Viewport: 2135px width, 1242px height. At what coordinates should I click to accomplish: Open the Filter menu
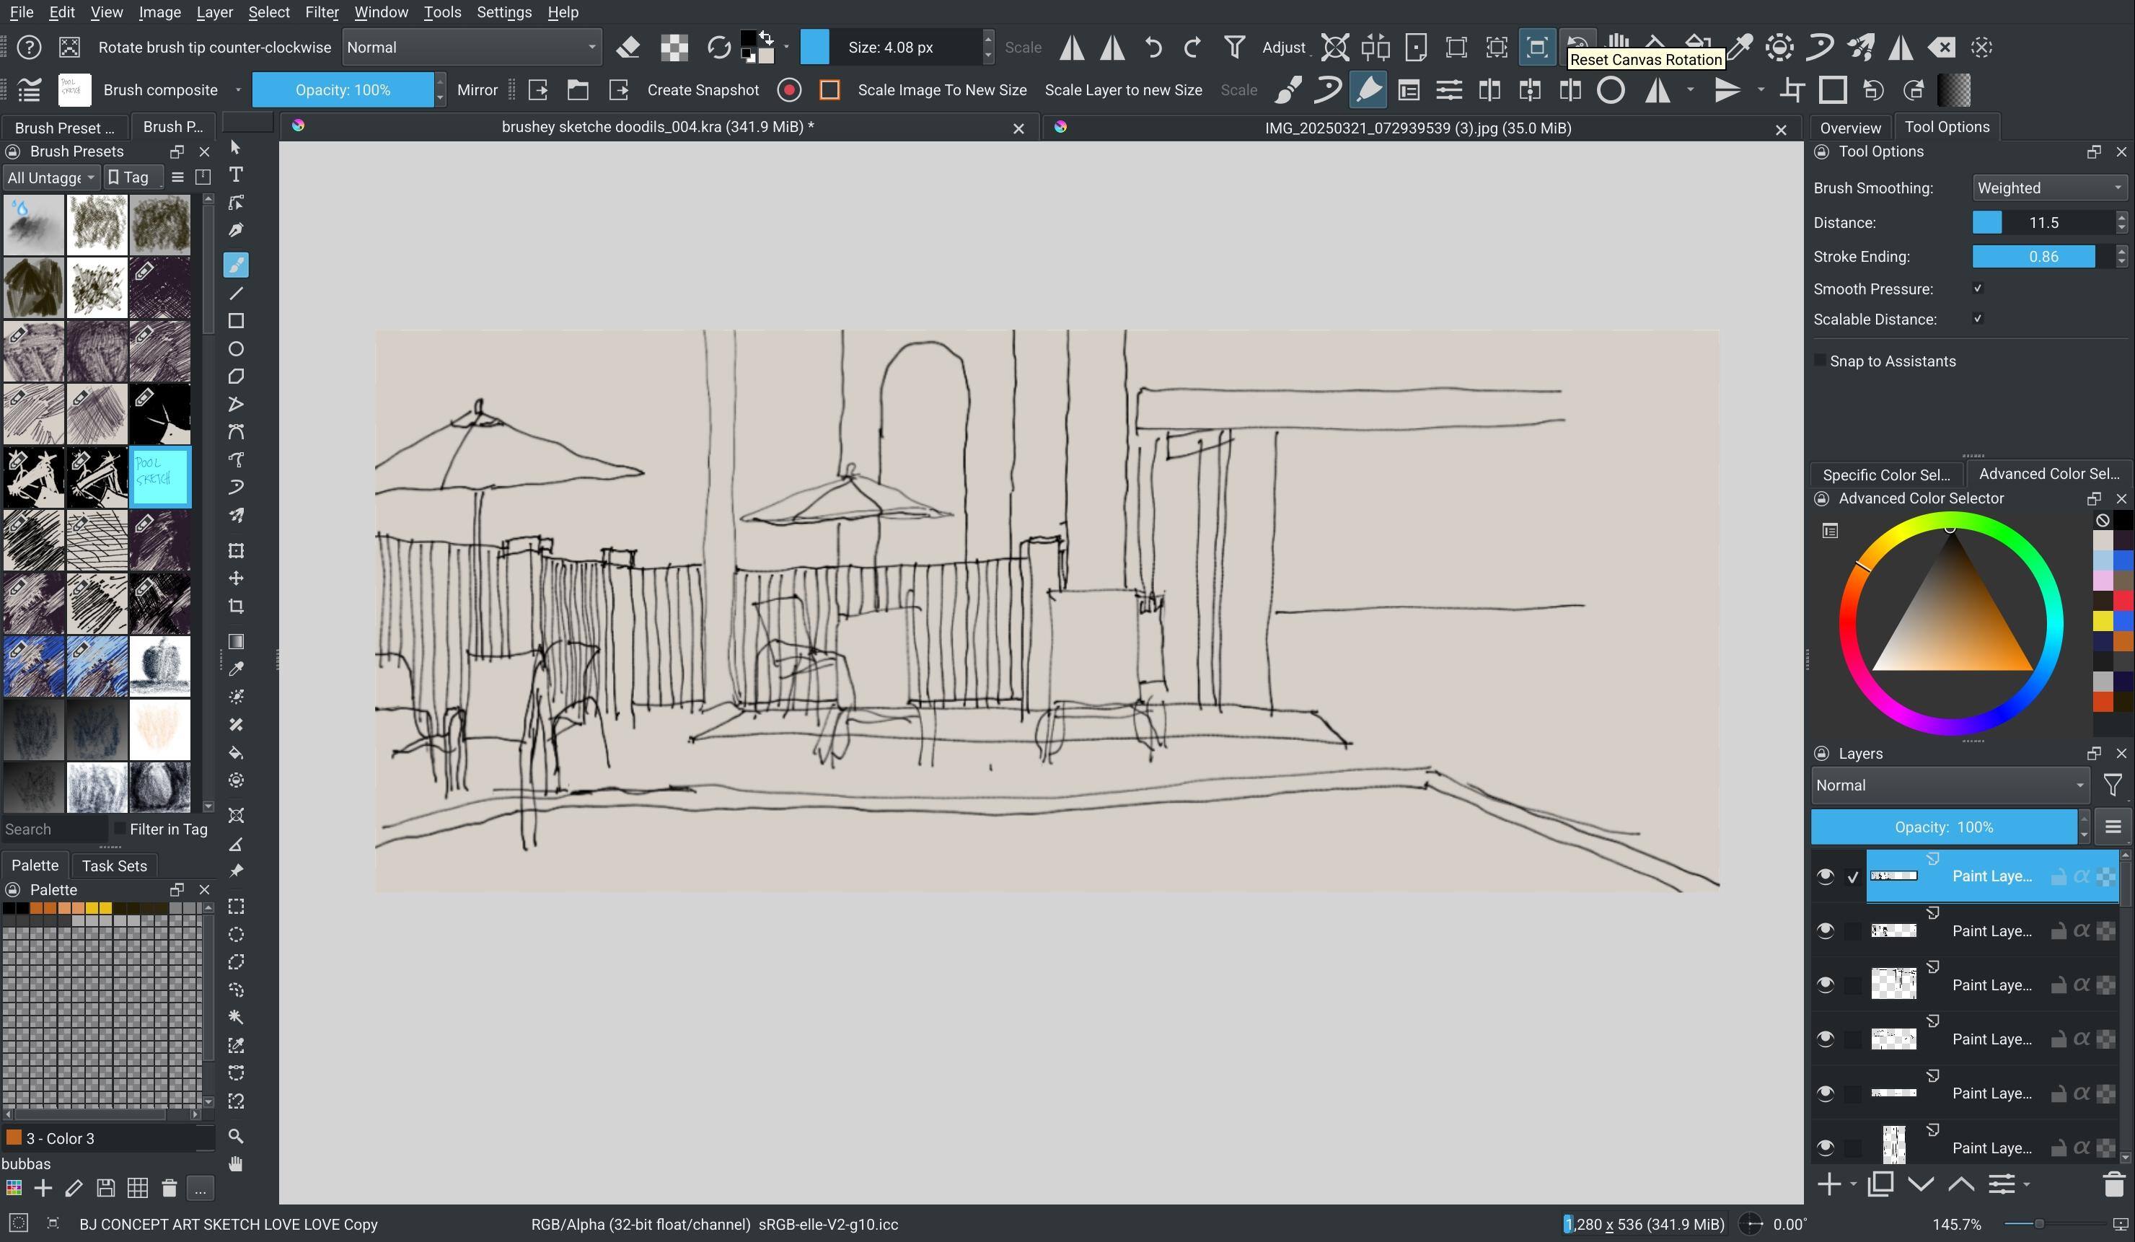(321, 13)
